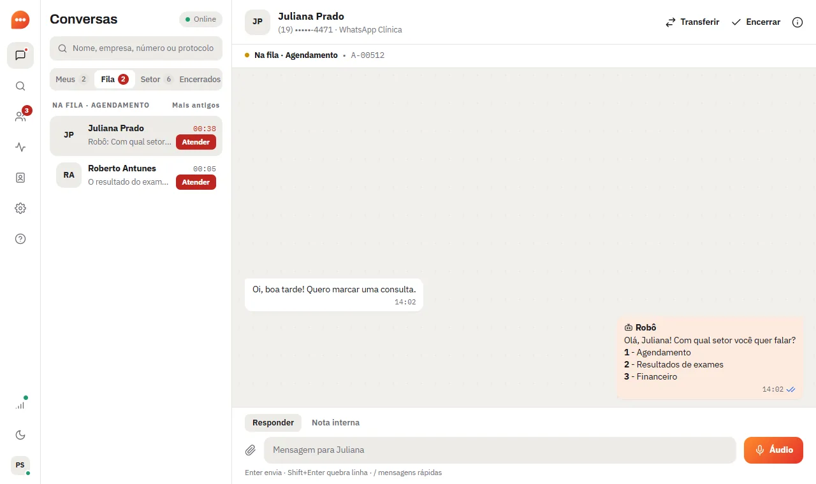The width and height of the screenshot is (816, 484).
Task: Open the Online status selector
Action: tap(201, 19)
